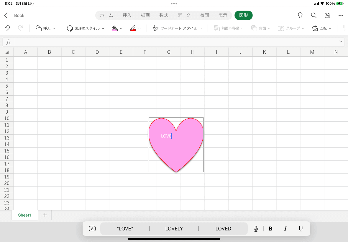348x242 pixels.
Task: Tap the fx function icon
Action: (x=9, y=42)
